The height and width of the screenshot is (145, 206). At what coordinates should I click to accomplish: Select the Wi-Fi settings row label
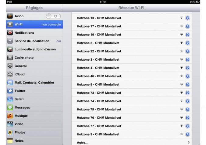19,25
